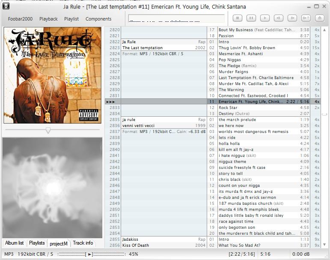Click the Play button in toolbar
The width and height of the screenshot is (330, 260).
coord(265,18)
